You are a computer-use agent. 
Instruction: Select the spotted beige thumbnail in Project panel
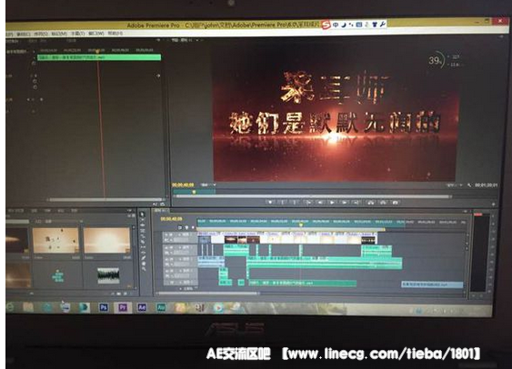(x=55, y=241)
